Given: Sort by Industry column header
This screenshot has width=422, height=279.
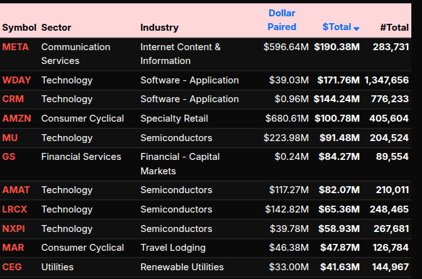Looking at the screenshot, I should point(159,28).
